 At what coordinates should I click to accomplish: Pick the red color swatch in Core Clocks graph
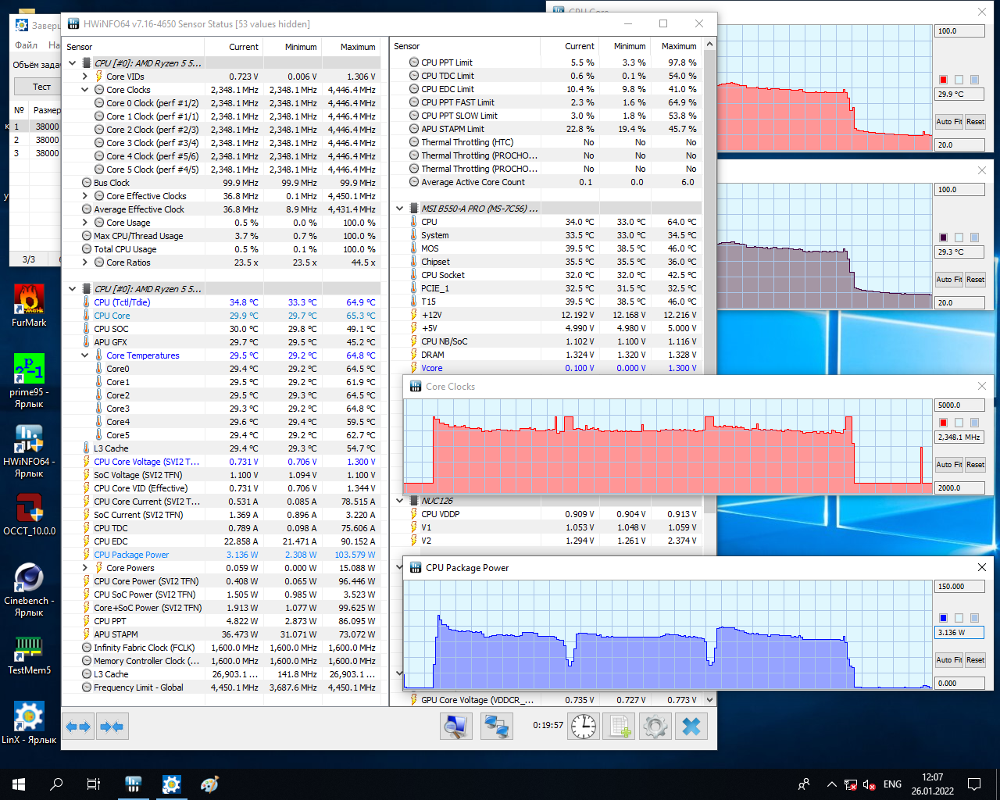point(943,423)
